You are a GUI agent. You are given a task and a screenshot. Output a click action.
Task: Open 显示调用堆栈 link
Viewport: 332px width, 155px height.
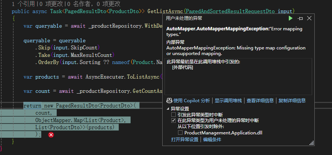click(x=228, y=100)
